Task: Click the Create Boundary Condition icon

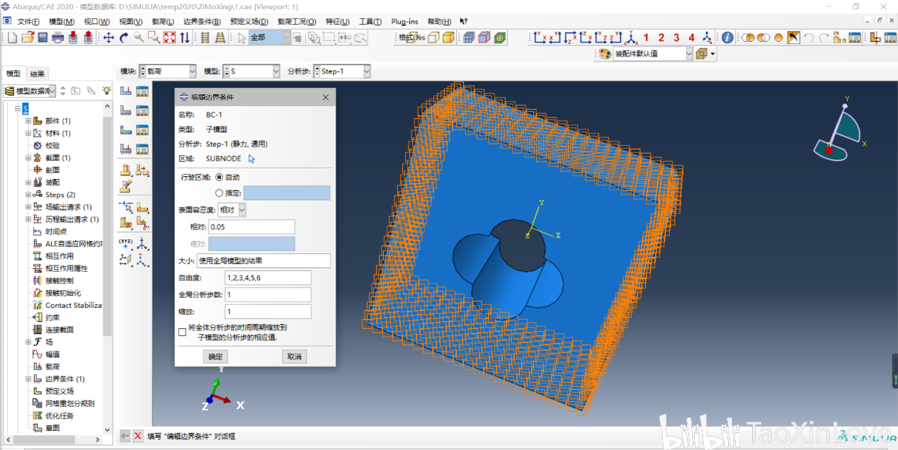Action: tap(125, 110)
